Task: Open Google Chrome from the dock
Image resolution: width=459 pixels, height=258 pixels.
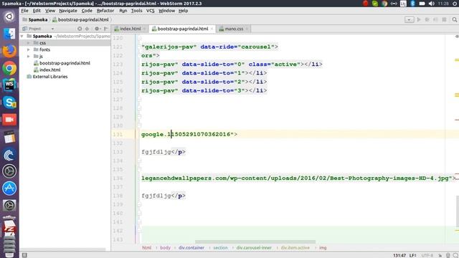Action: click(x=9, y=69)
